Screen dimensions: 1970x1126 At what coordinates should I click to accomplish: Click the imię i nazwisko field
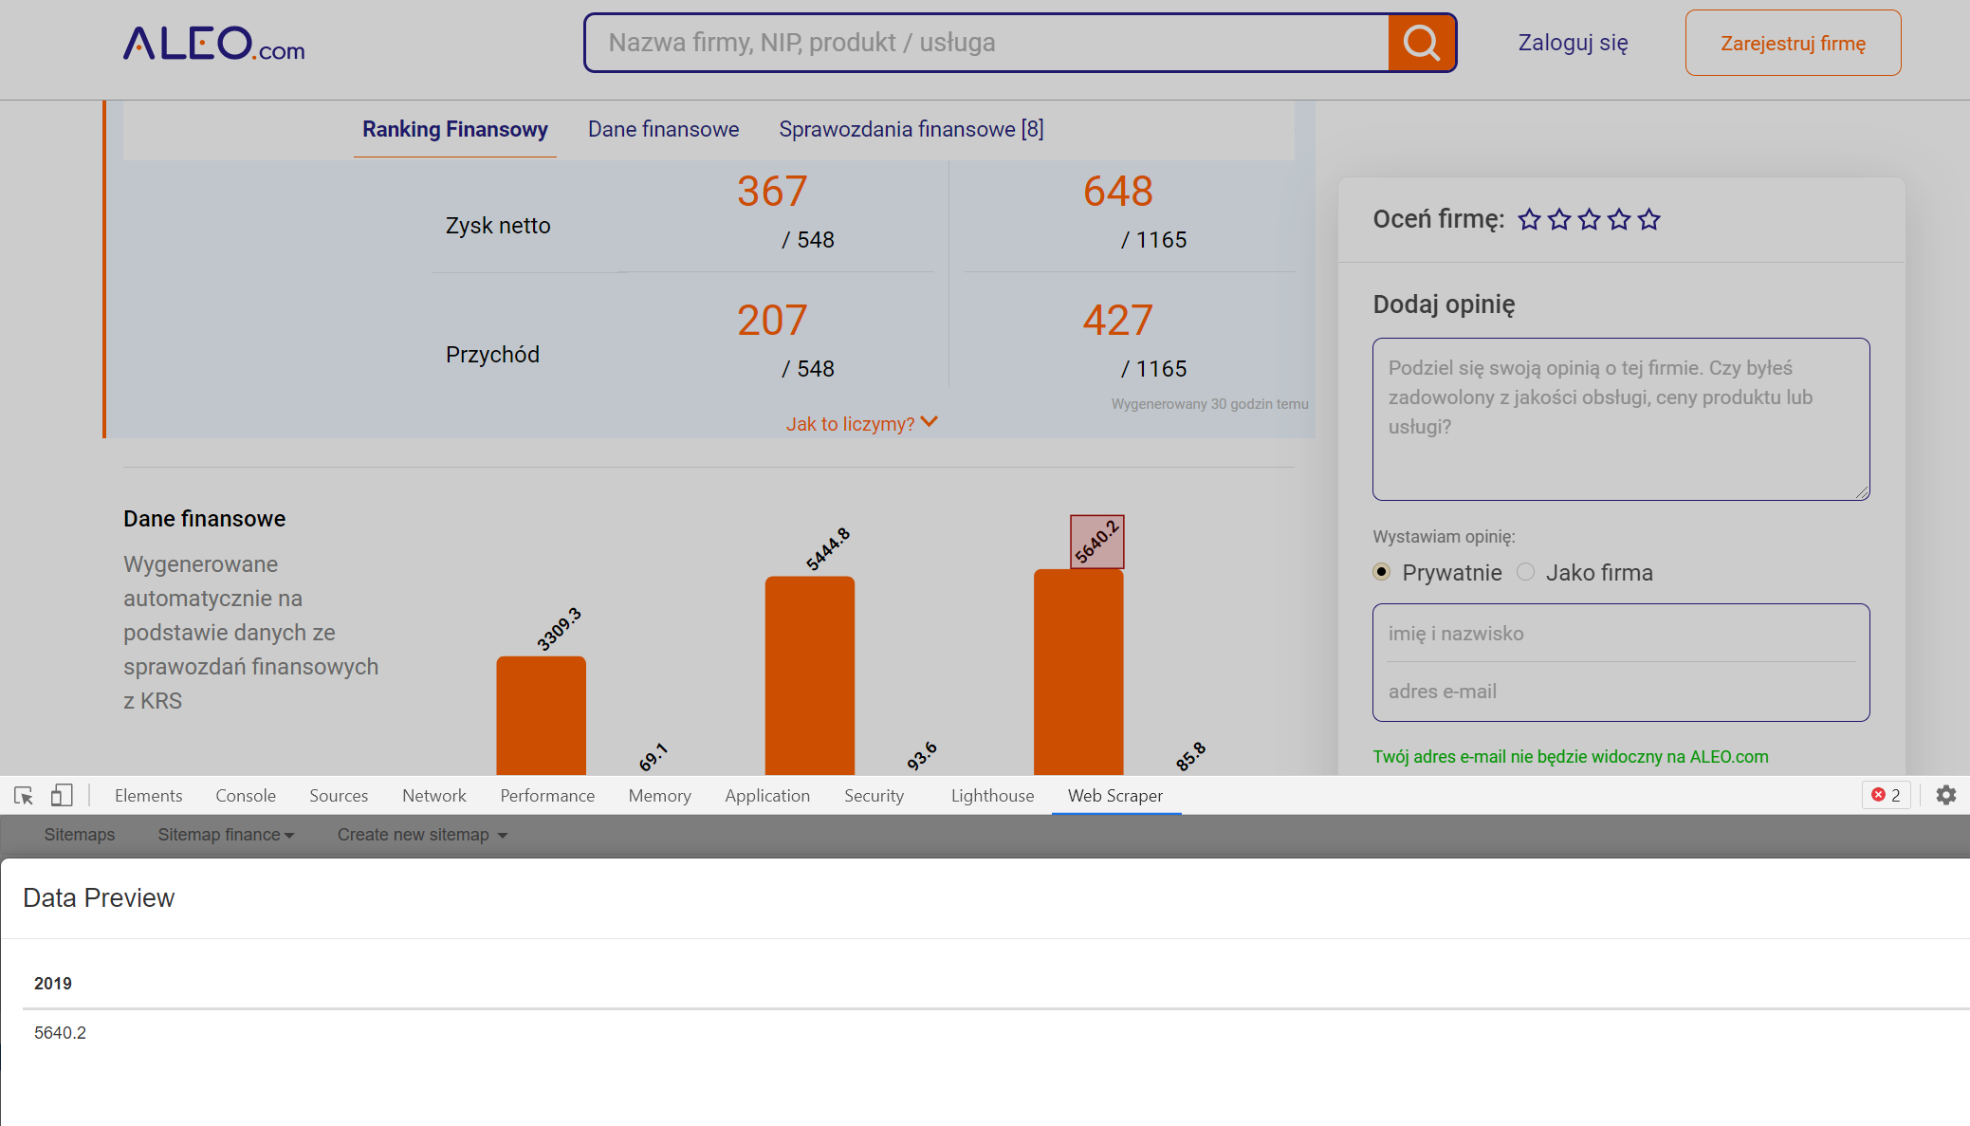pos(1620,634)
